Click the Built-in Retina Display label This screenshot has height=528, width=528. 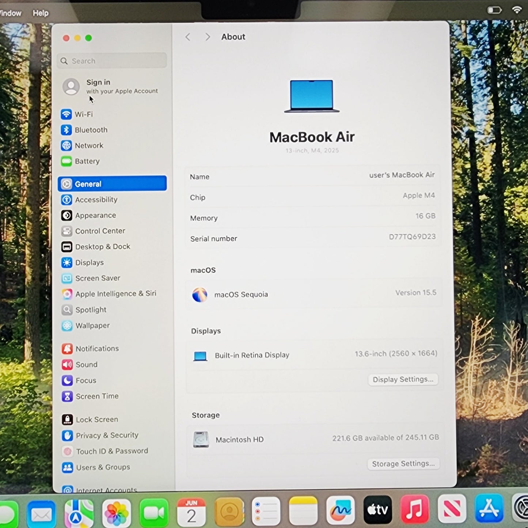252,355
